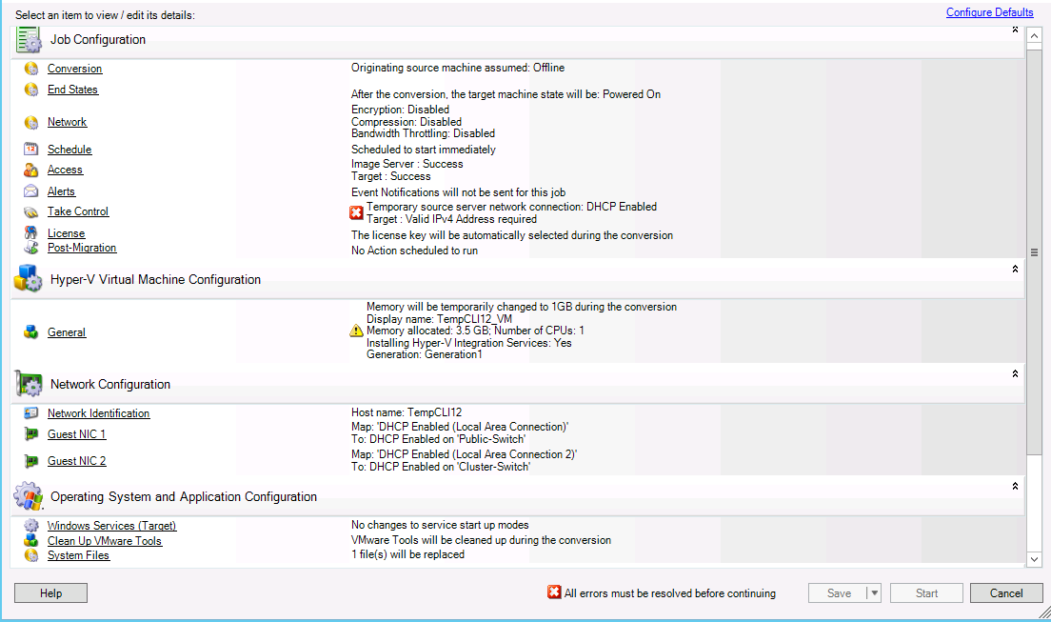Screen dimensions: 1051x622
Task: Collapse Operating System and Application Configuration section
Action: (1015, 486)
